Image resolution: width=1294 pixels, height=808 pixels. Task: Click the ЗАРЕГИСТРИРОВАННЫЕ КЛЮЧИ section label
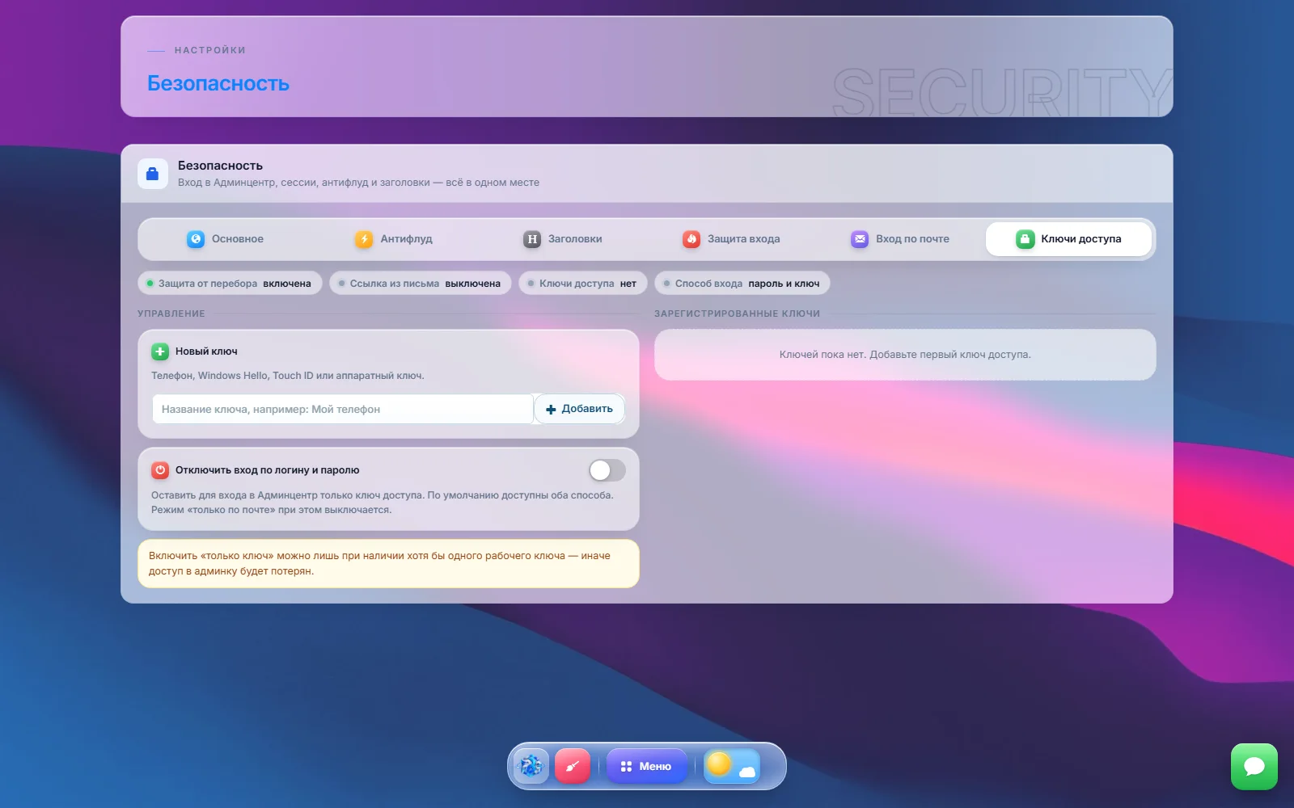(x=737, y=314)
